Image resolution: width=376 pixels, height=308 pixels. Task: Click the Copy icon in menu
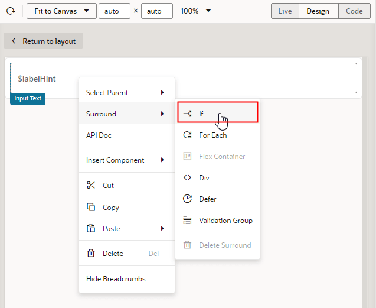pyautogui.click(x=91, y=207)
